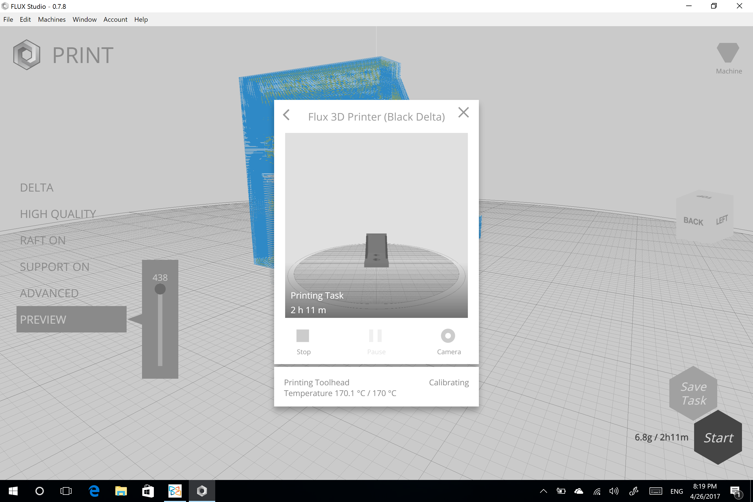Open the Camera view icon
The height and width of the screenshot is (502, 753).
click(448, 336)
